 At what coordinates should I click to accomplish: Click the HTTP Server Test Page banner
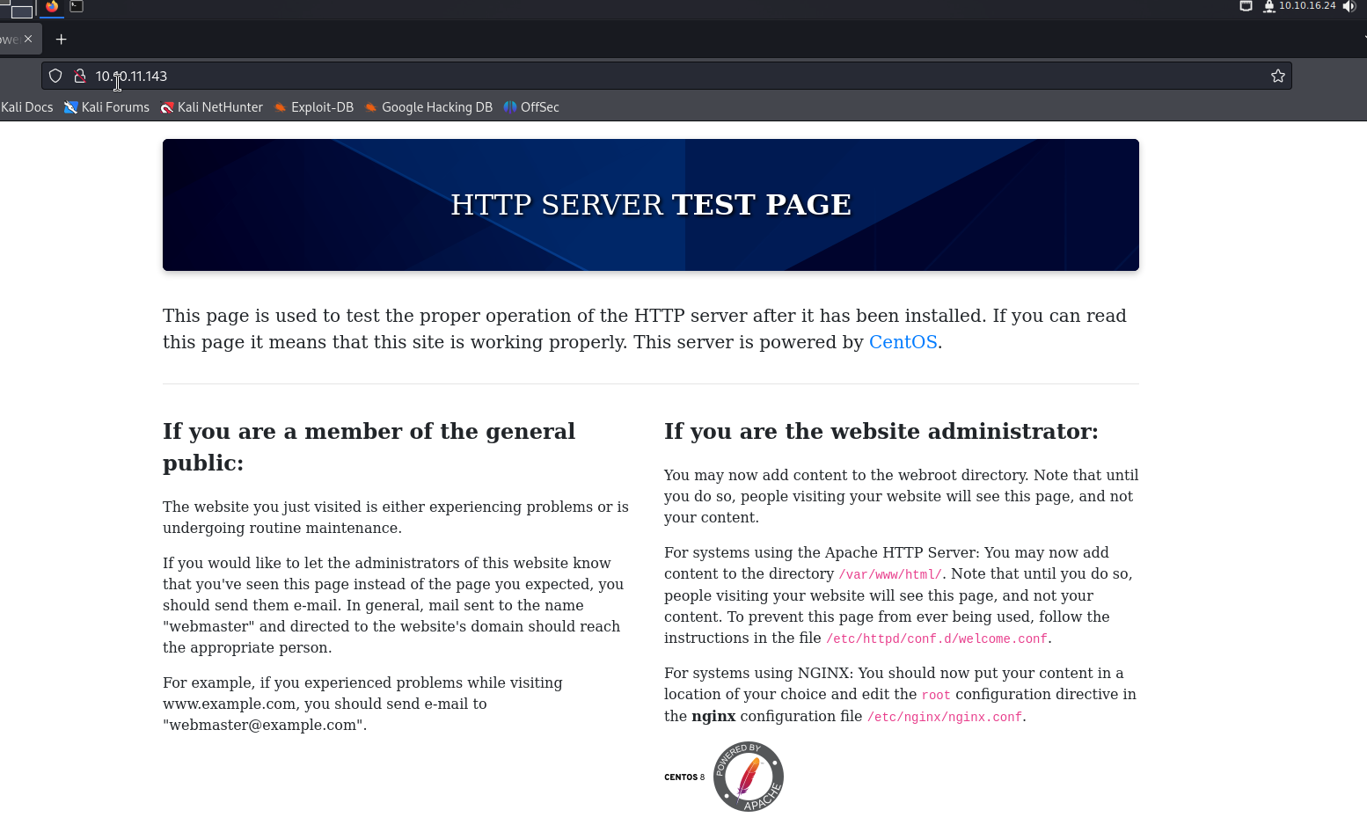pos(650,205)
